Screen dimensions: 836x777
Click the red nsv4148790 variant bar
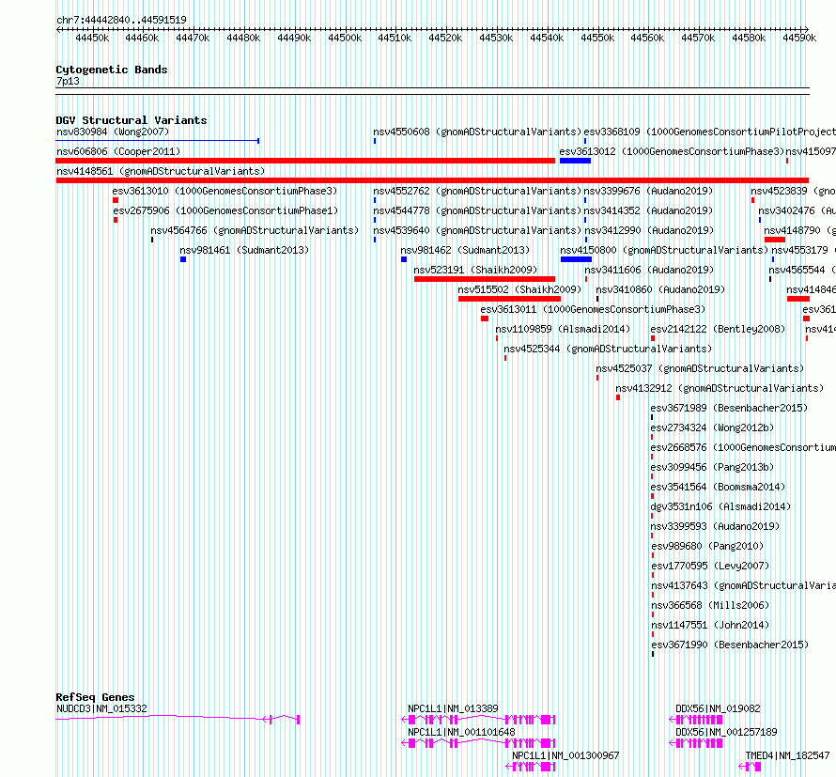coord(775,240)
